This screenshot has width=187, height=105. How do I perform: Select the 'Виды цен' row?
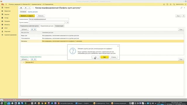pos(102,36)
